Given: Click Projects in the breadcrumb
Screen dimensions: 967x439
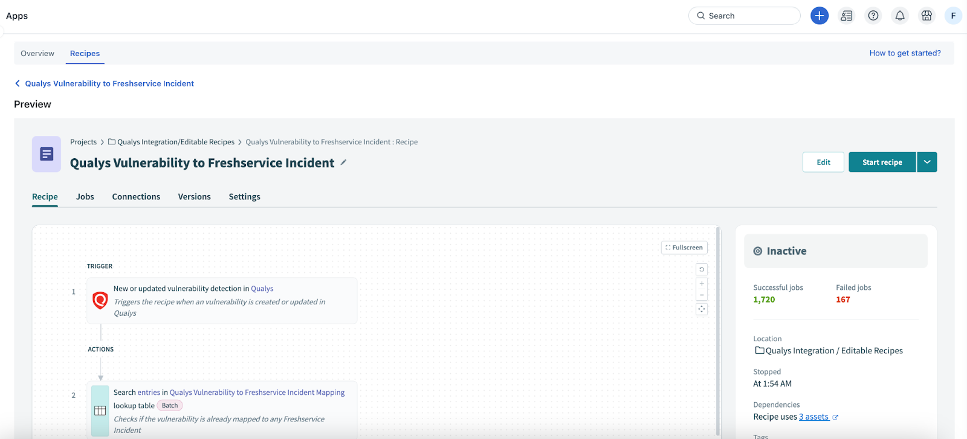Looking at the screenshot, I should pyautogui.click(x=83, y=142).
